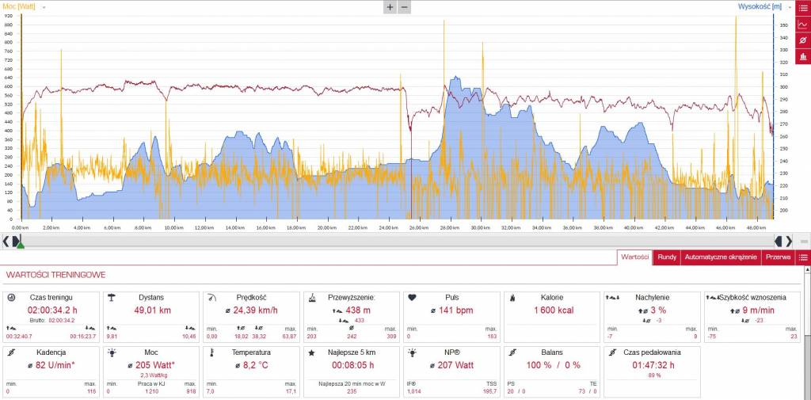Click pedaling time value 01:47:32 h
This screenshot has height=400, width=811.
click(653, 365)
